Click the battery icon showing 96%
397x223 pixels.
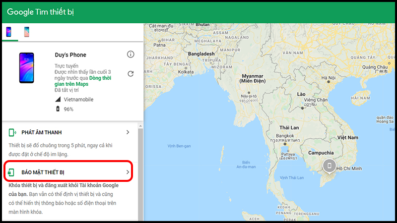coord(58,109)
